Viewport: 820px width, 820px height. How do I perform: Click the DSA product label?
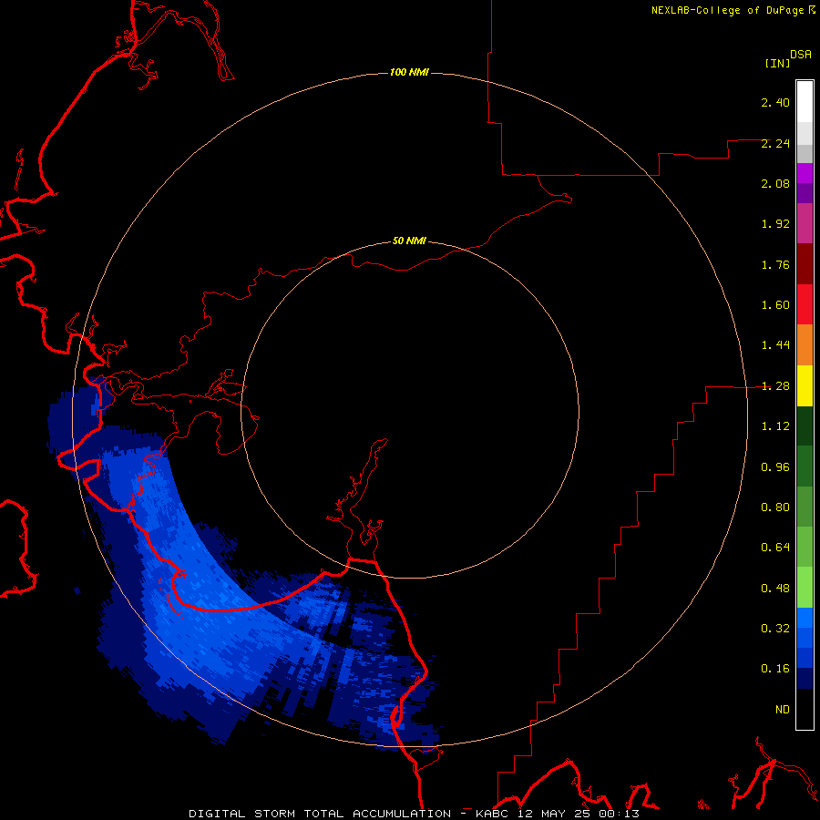(801, 54)
